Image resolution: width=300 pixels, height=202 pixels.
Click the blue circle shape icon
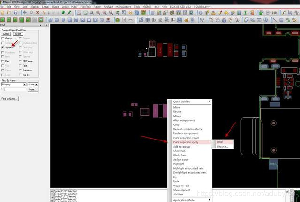click(63, 20)
